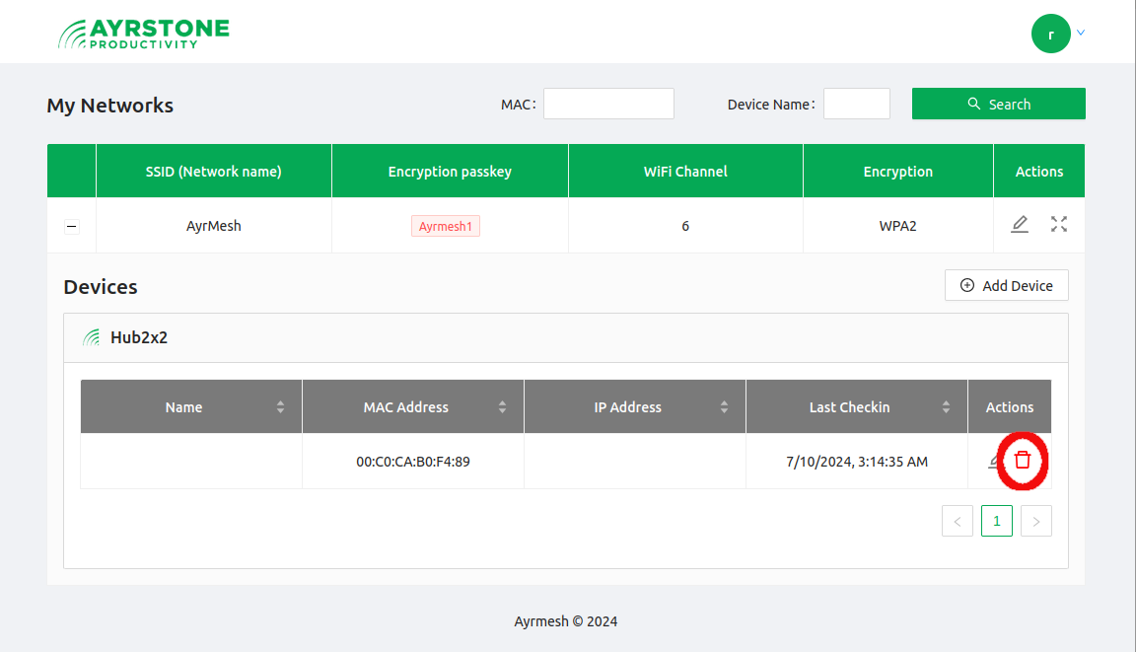Click the Devices section heading
Image resolution: width=1136 pixels, height=652 pixels.
coord(101,287)
